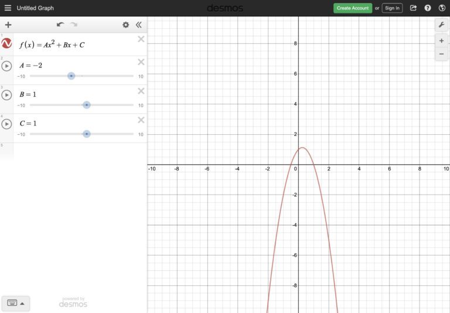Click the −10 lower limit of slider A
The height and width of the screenshot is (313, 450).
tap(21, 76)
